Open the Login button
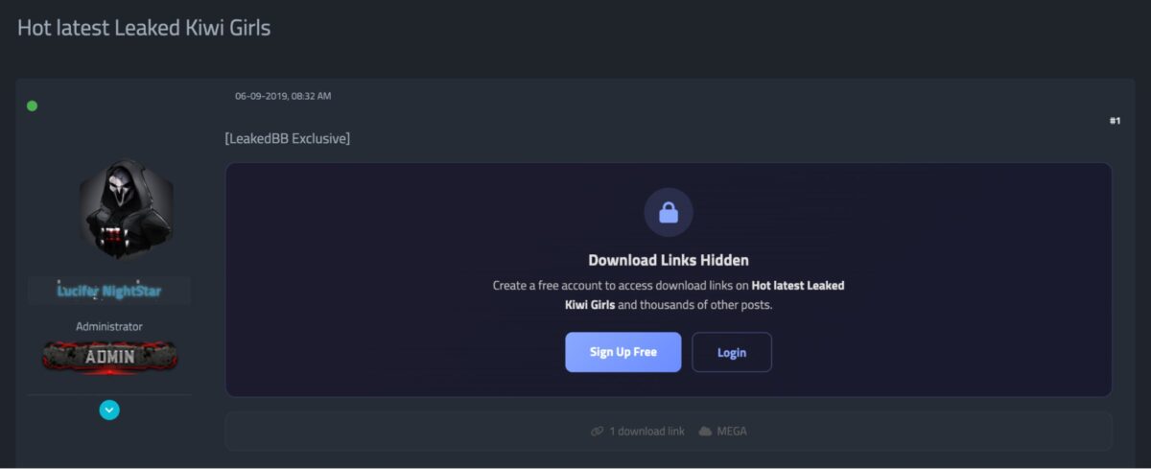The image size is (1151, 469). click(732, 352)
